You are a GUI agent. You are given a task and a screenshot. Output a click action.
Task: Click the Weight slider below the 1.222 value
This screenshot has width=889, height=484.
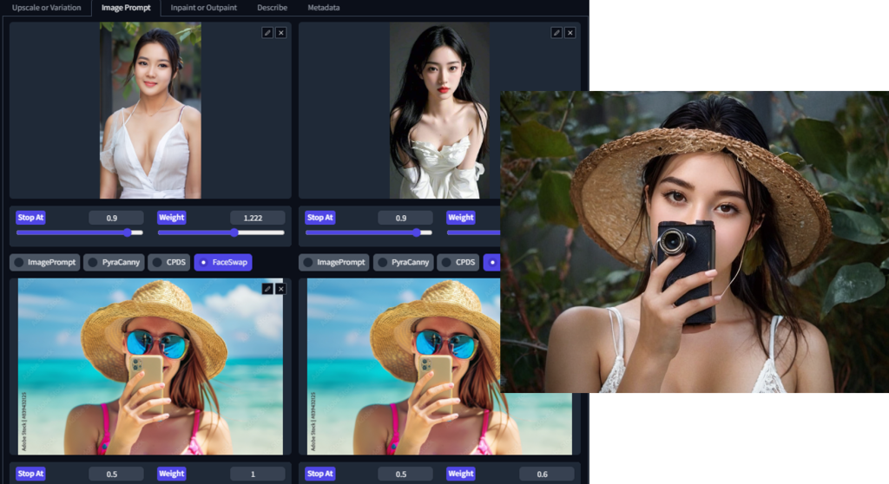point(221,232)
